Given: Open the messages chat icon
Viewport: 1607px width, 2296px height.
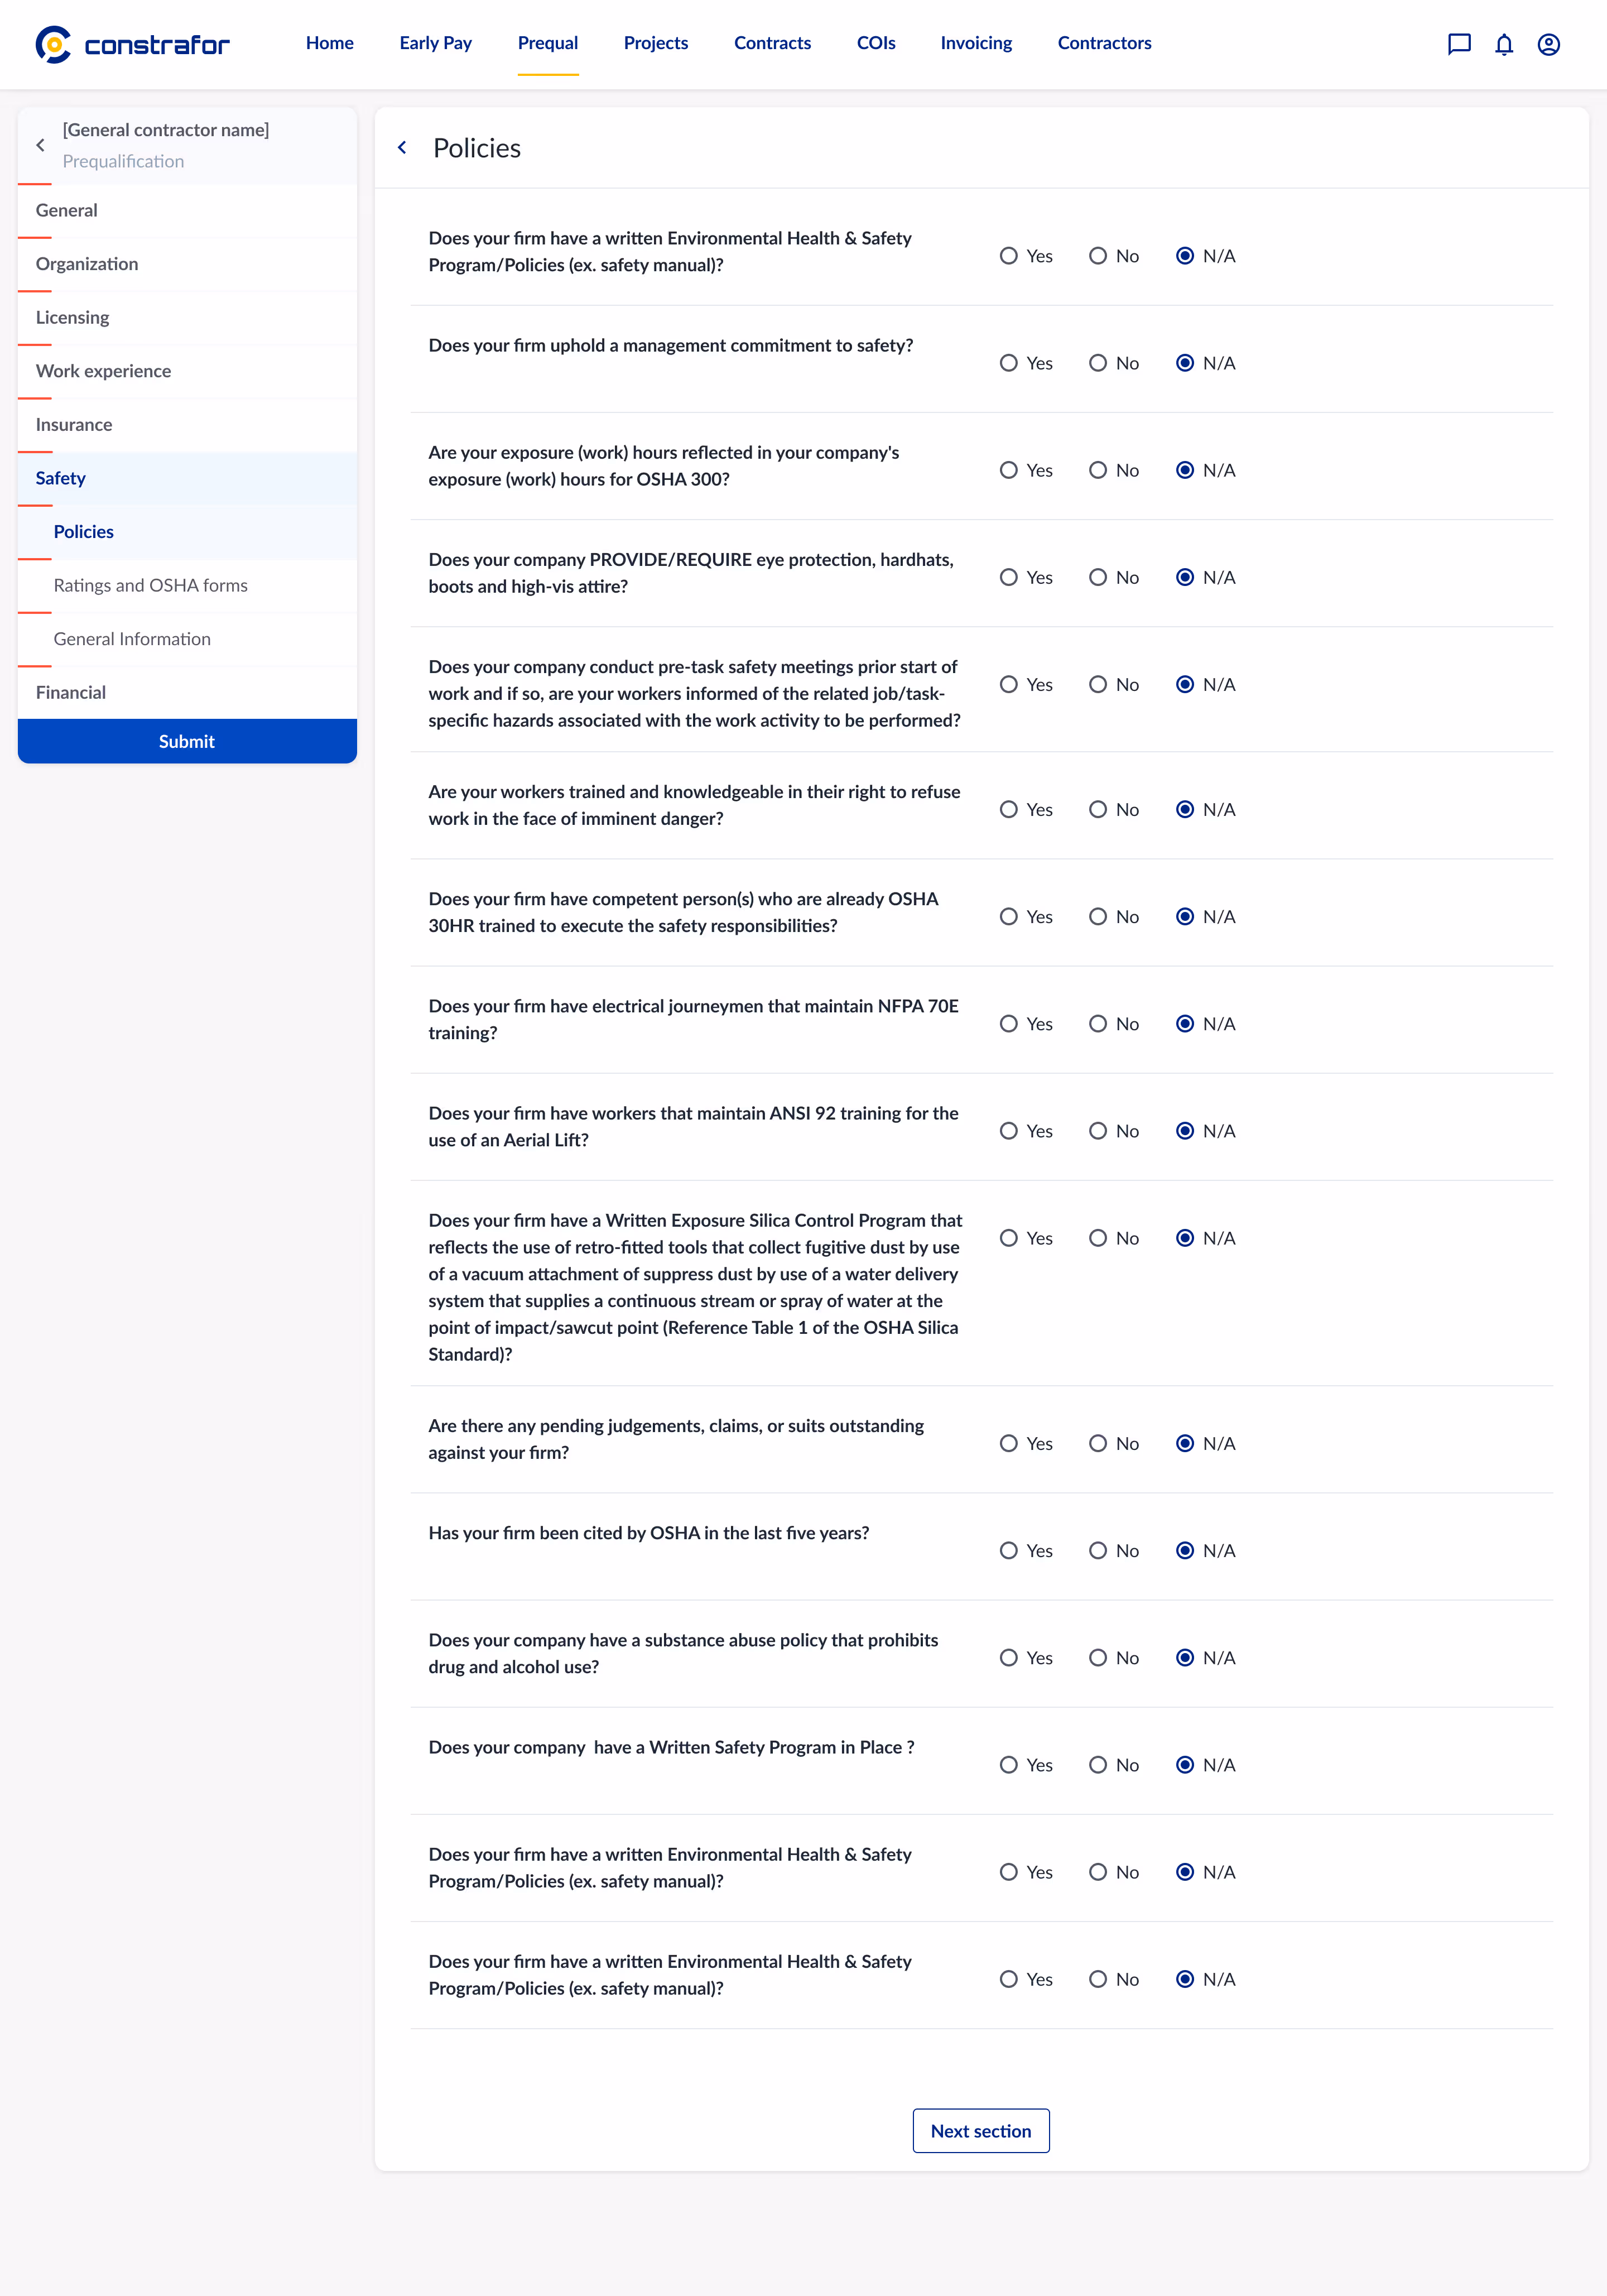Looking at the screenshot, I should (x=1459, y=44).
